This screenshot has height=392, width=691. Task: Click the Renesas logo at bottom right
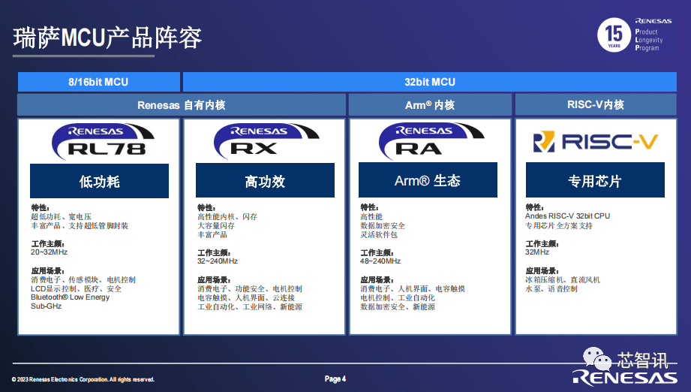625,378
